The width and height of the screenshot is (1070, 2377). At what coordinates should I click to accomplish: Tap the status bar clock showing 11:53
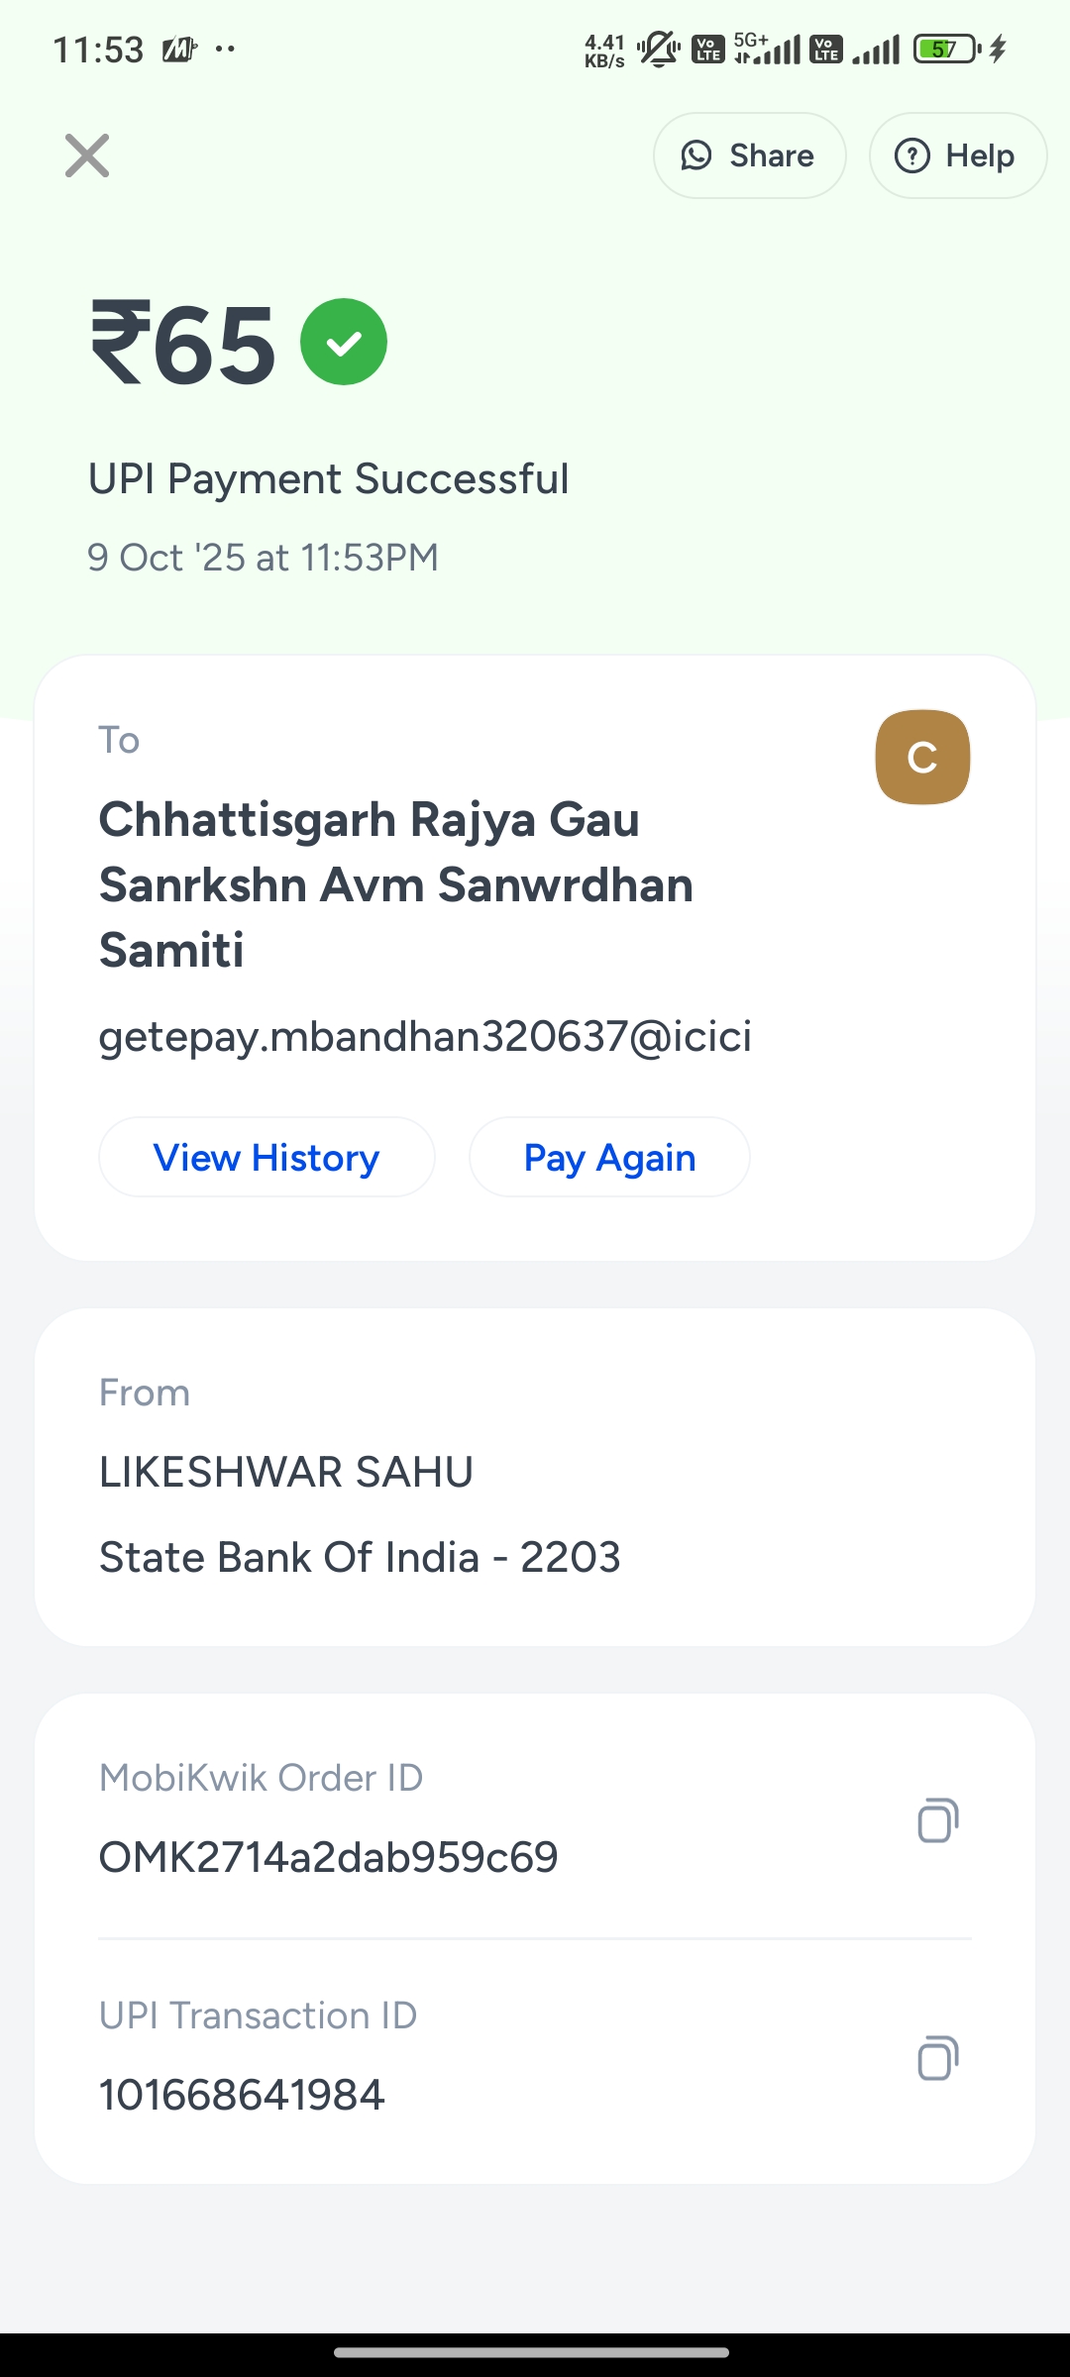(98, 50)
